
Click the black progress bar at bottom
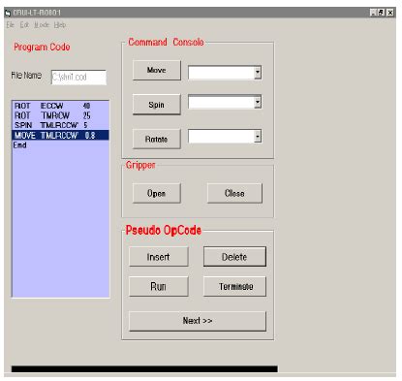(144, 369)
